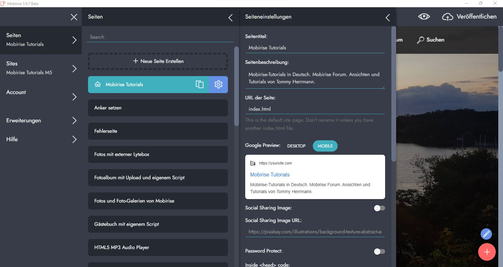The height and width of the screenshot is (267, 503).
Task: Click Neue Seite Erstellen button
Action: point(158,61)
